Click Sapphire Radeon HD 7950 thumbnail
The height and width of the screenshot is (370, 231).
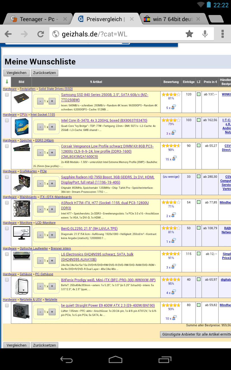click(22, 183)
